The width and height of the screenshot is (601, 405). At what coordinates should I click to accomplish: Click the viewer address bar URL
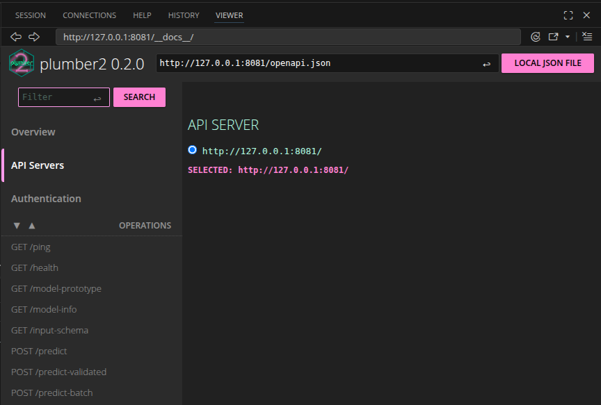click(x=288, y=37)
